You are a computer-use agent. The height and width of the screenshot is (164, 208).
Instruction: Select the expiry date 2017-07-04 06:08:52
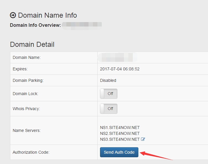[119, 69]
